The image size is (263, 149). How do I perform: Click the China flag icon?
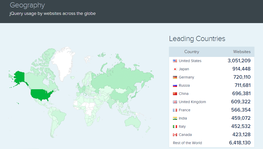[175, 94]
